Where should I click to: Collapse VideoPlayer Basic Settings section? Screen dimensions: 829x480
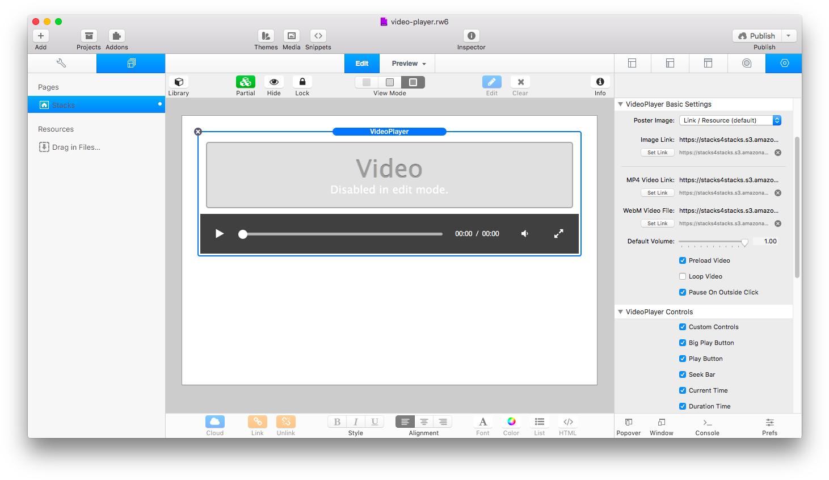click(620, 104)
